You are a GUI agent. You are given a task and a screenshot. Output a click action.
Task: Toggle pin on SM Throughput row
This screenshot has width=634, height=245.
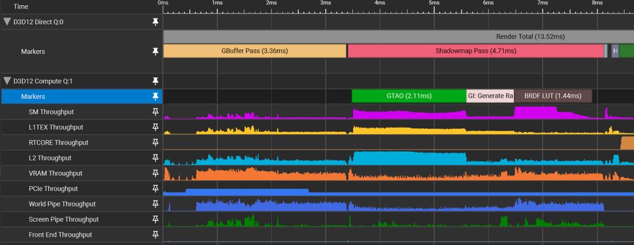(155, 112)
